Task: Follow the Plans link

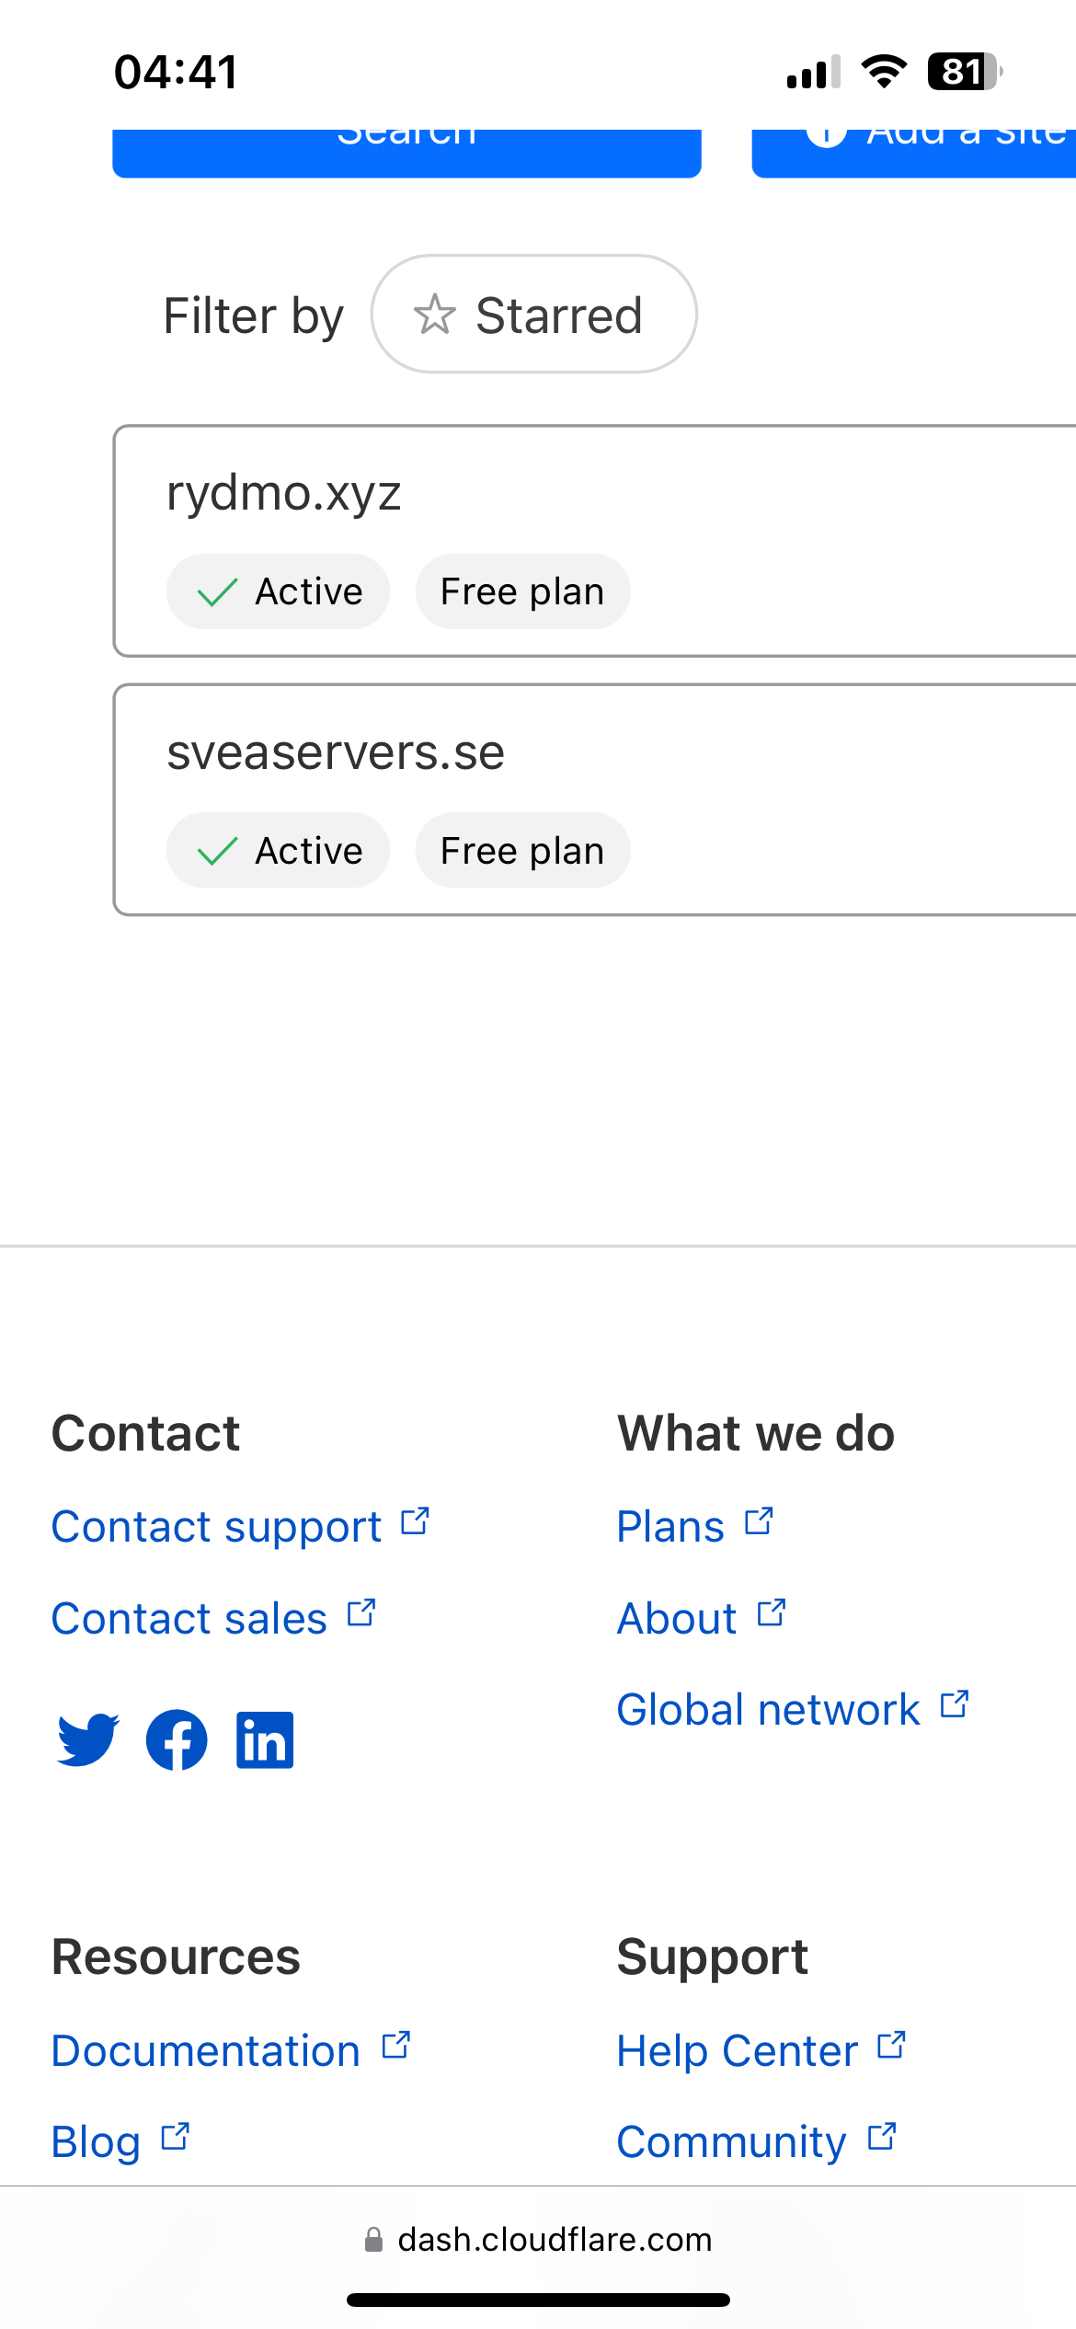Action: 670,1527
